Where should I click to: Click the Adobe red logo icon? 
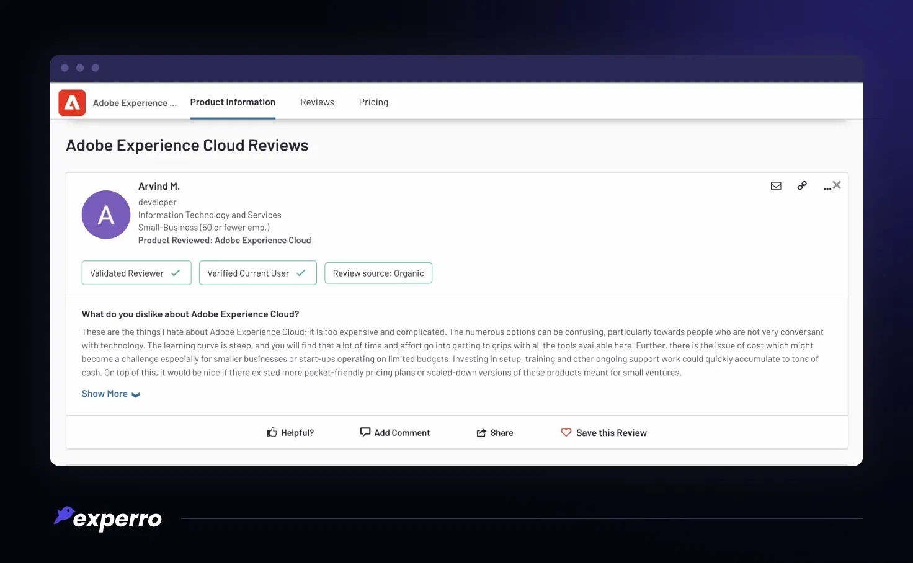[72, 103]
